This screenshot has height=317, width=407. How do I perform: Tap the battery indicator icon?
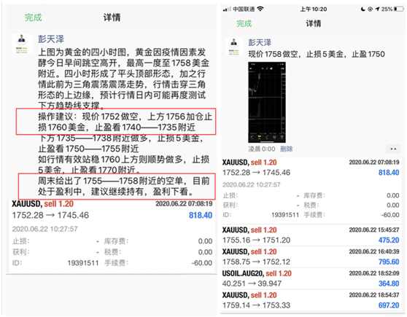point(399,9)
